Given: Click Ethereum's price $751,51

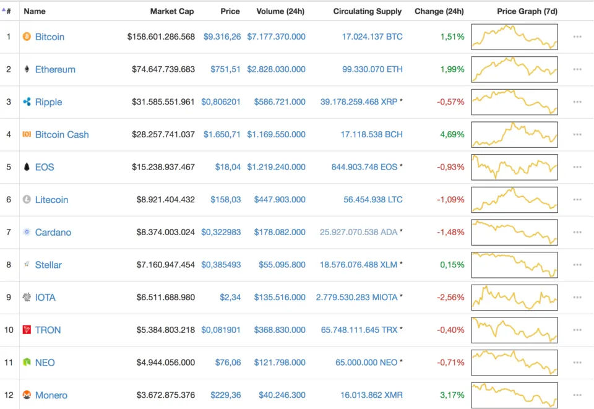Looking at the screenshot, I should pyautogui.click(x=225, y=69).
